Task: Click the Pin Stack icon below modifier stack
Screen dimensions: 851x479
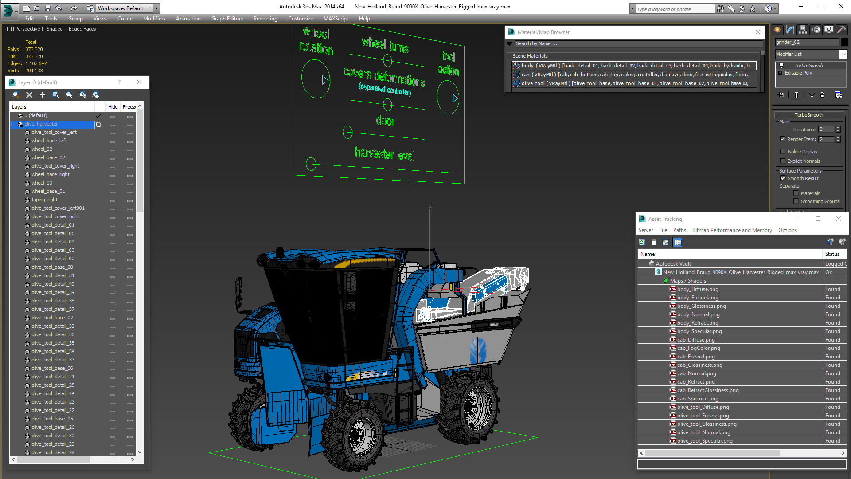Action: click(x=781, y=94)
